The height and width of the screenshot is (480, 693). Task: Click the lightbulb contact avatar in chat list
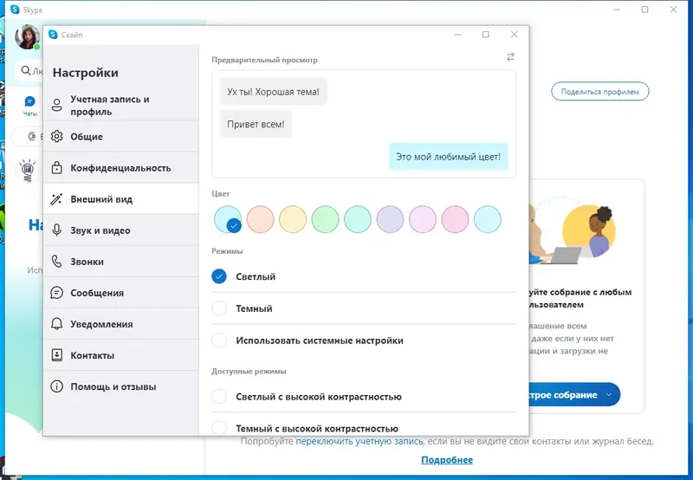(28, 171)
